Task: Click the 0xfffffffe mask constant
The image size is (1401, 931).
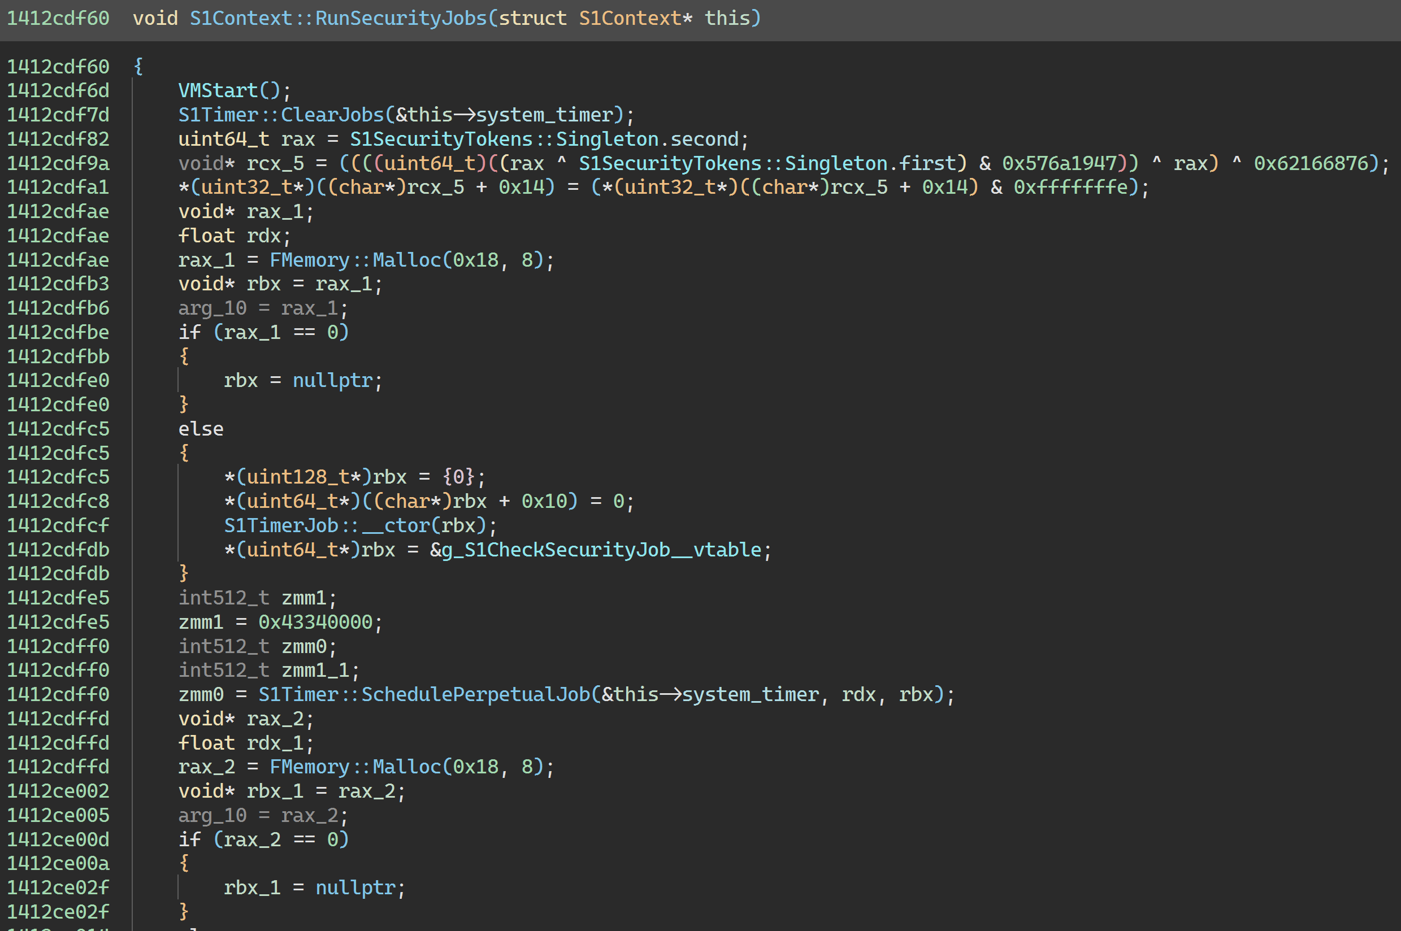Action: tap(1071, 187)
